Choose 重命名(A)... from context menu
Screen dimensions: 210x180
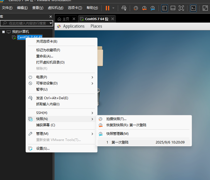62,56
